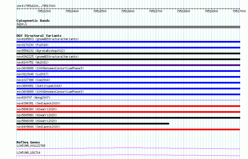Select the pink LCA5 NM_181714 transcript line
This screenshot has height=159, width=248.
pyautogui.click(x=128, y=155)
